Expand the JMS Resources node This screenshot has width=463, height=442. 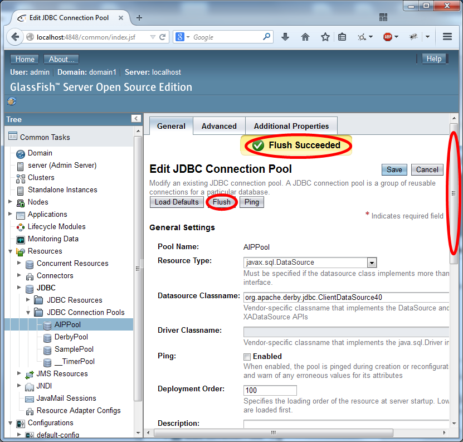20,373
